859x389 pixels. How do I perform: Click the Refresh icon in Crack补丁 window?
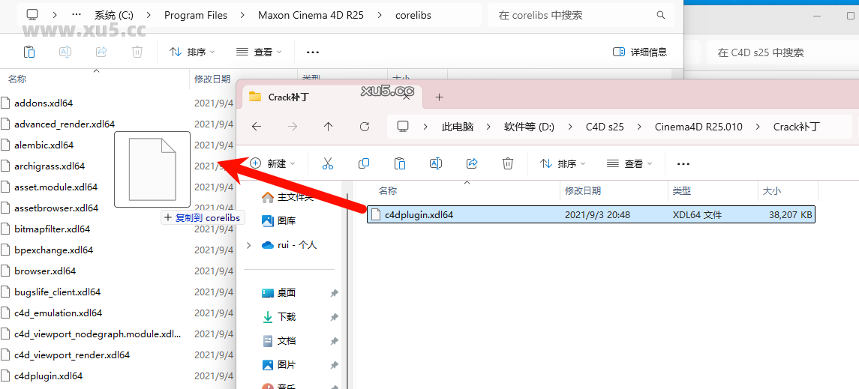[365, 127]
